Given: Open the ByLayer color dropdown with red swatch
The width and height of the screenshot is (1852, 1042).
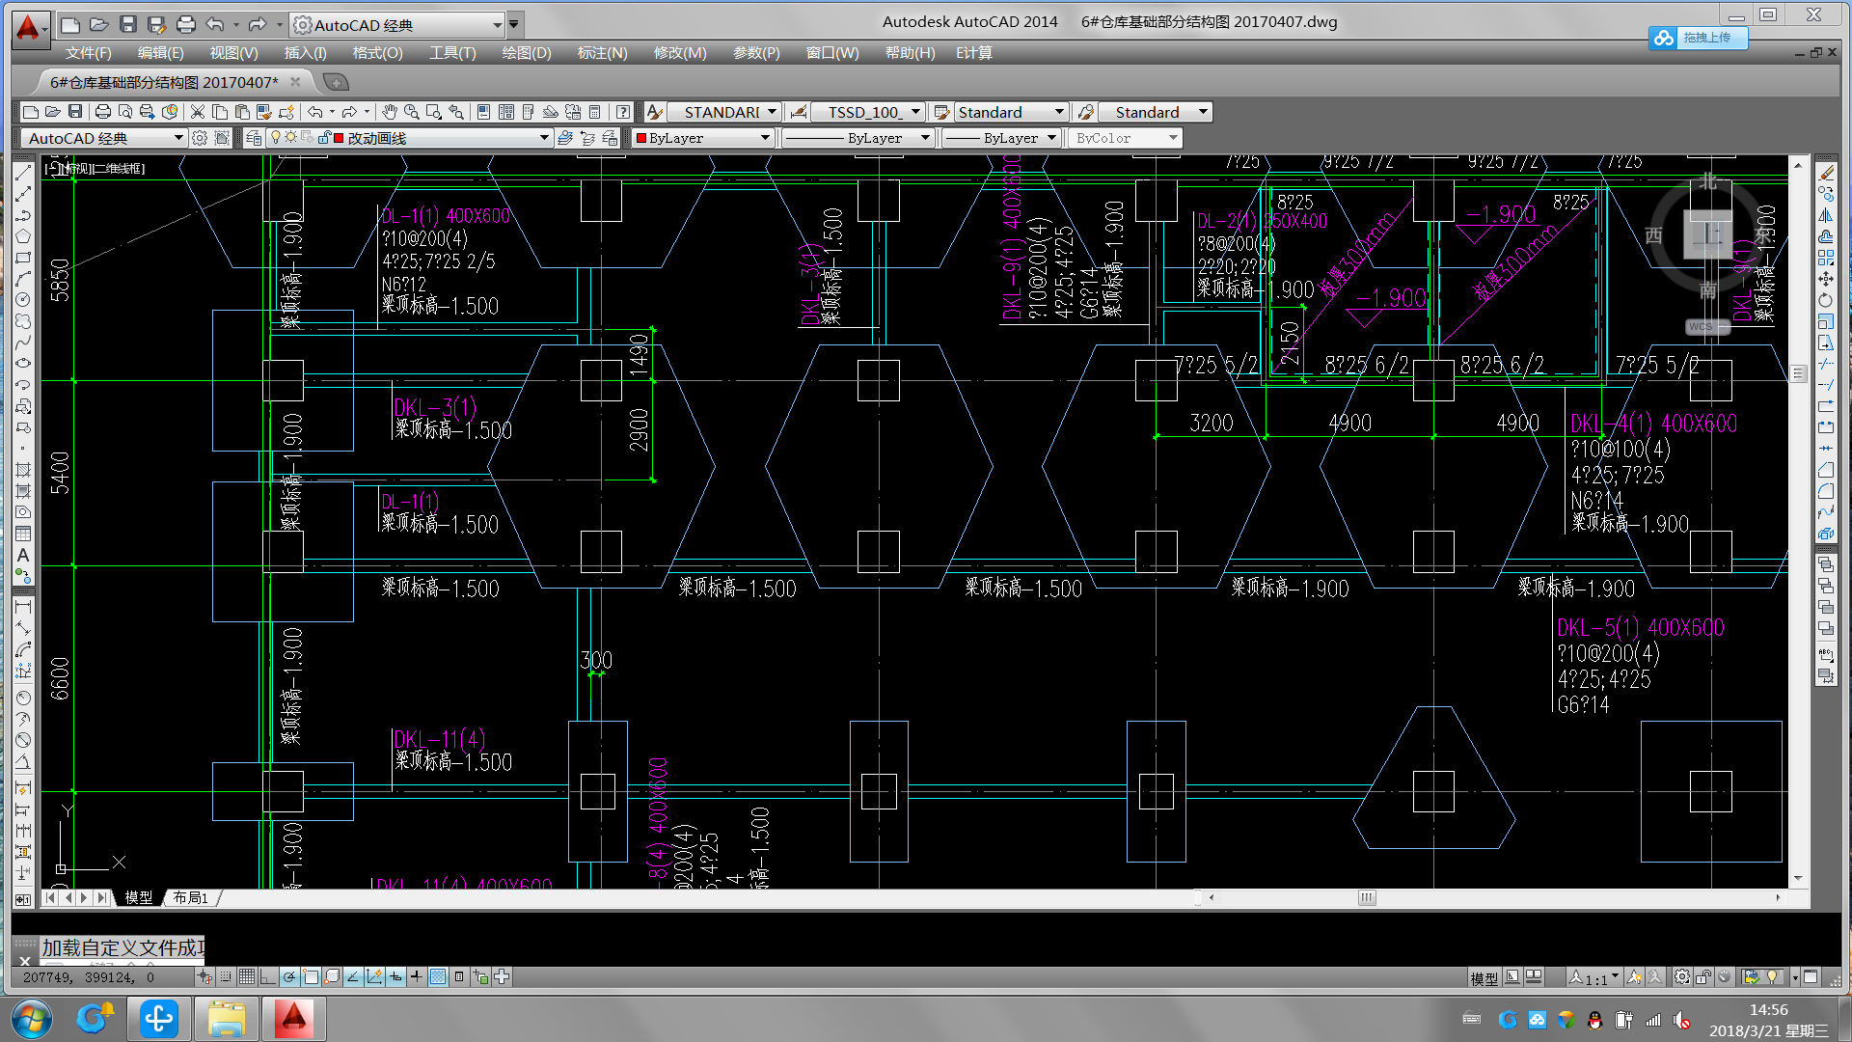Looking at the screenshot, I should tap(703, 138).
